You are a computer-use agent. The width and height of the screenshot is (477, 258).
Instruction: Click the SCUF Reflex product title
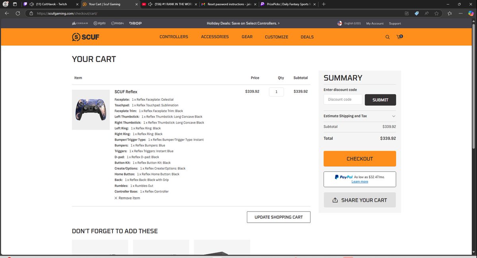pyautogui.click(x=126, y=92)
